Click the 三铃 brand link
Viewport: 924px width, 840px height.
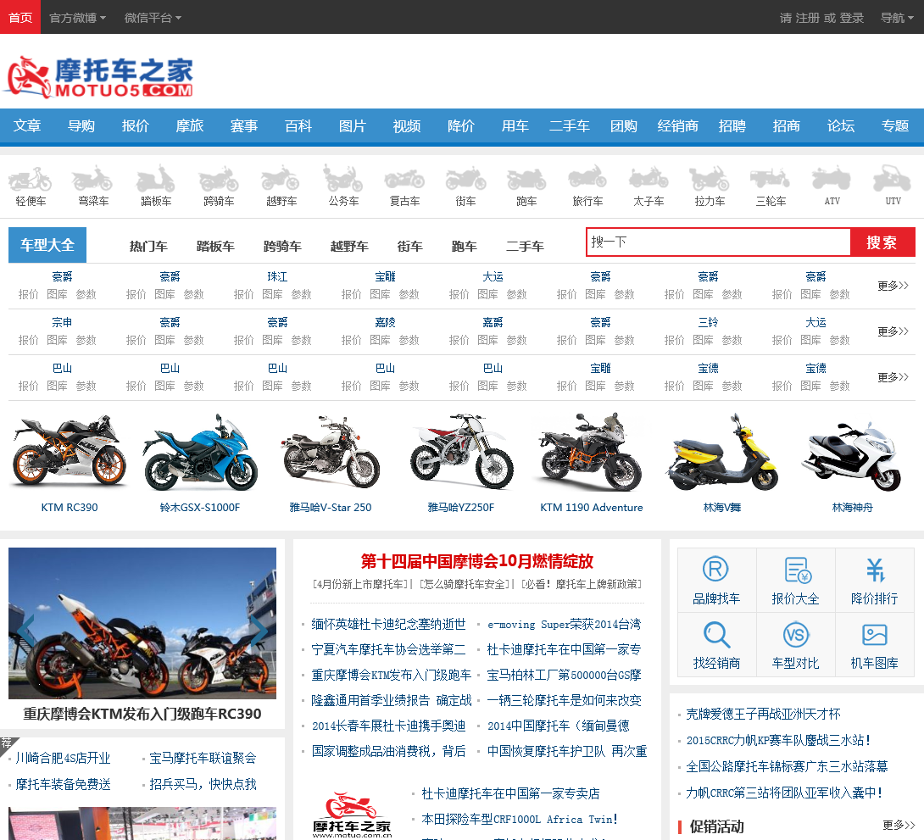click(x=709, y=323)
